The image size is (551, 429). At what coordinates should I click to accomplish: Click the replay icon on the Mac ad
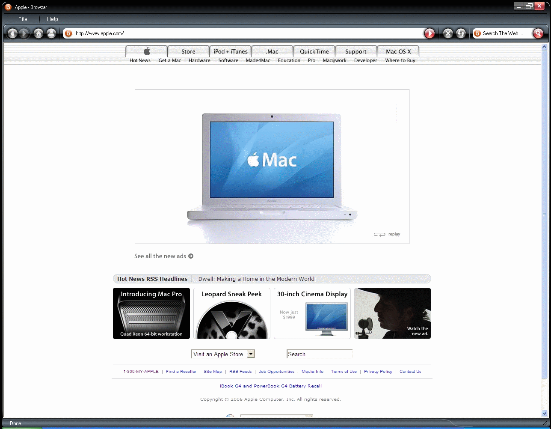(379, 234)
